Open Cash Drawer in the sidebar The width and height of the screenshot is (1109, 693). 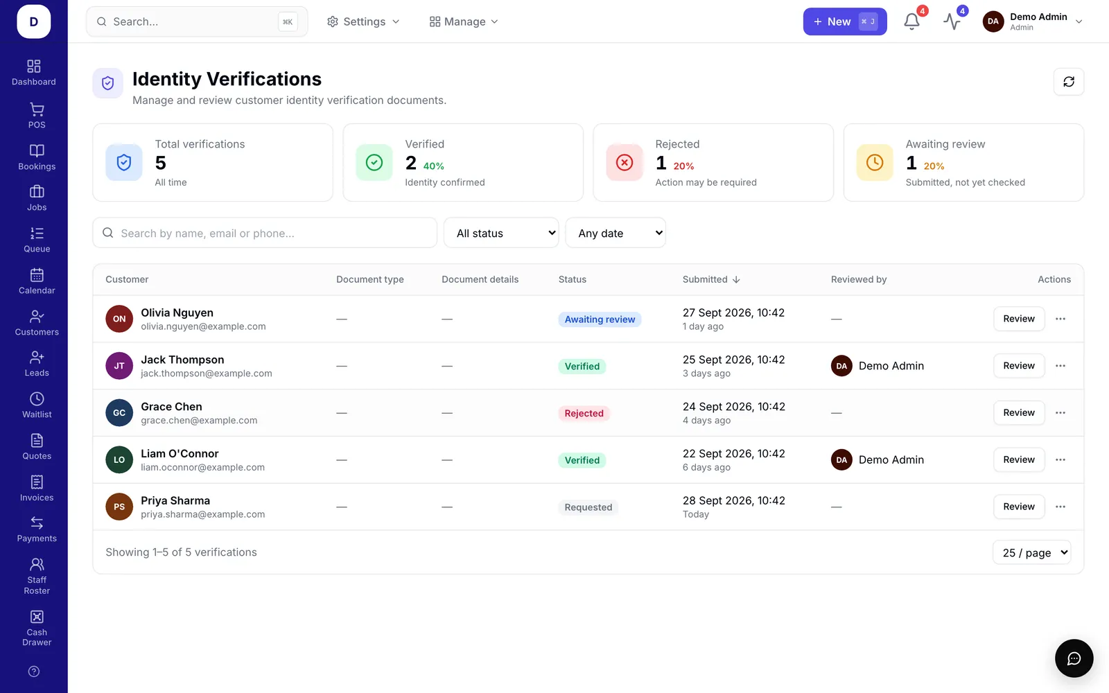point(37,629)
